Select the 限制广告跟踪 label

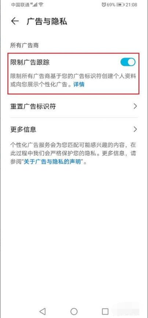pyautogui.click(x=30, y=62)
